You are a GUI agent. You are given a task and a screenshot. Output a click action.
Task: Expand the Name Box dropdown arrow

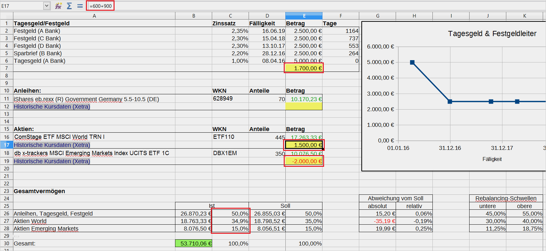click(47, 6)
